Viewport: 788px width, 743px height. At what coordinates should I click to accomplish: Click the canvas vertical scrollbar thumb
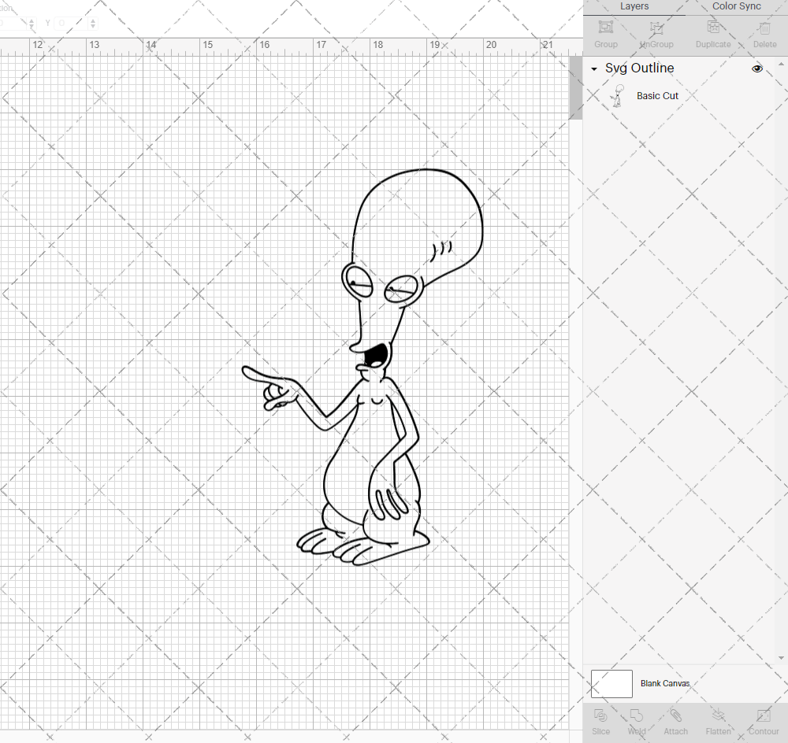click(x=575, y=88)
